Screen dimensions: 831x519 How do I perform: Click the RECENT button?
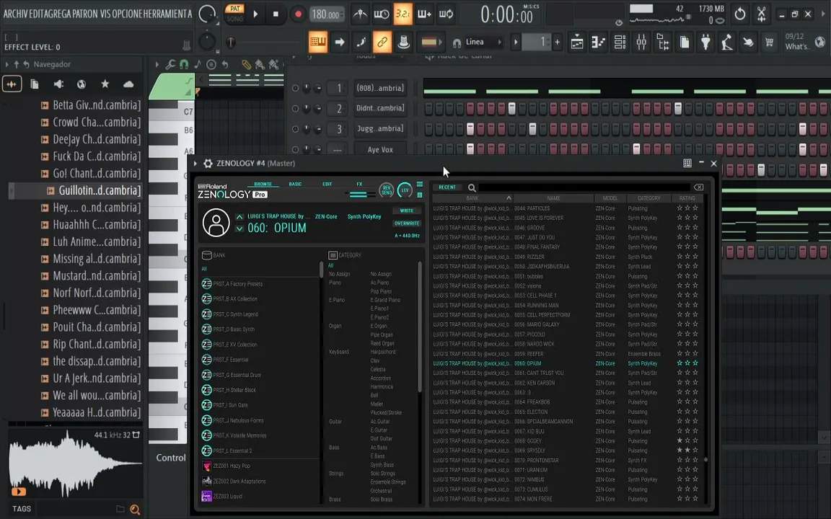[447, 187]
